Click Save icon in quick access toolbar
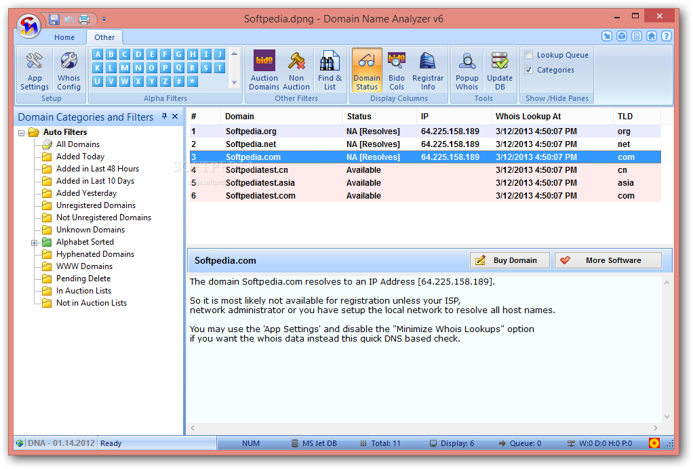 tap(54, 19)
